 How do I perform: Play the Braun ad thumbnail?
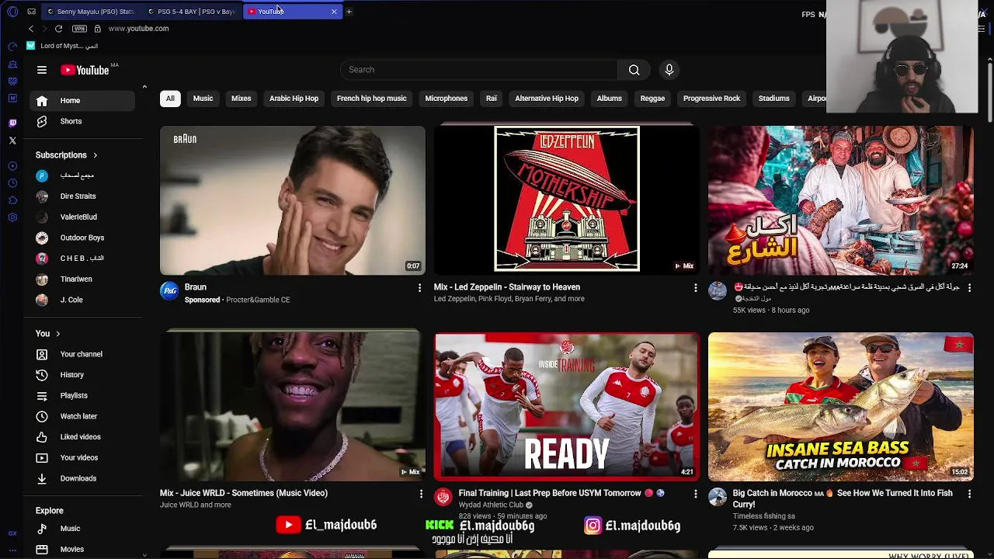[x=293, y=200]
